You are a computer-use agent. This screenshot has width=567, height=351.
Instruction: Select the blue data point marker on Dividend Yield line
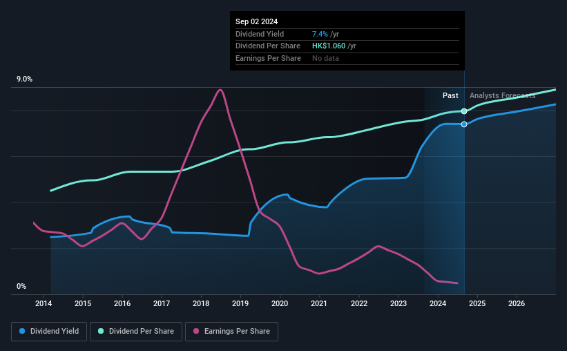pyautogui.click(x=464, y=124)
